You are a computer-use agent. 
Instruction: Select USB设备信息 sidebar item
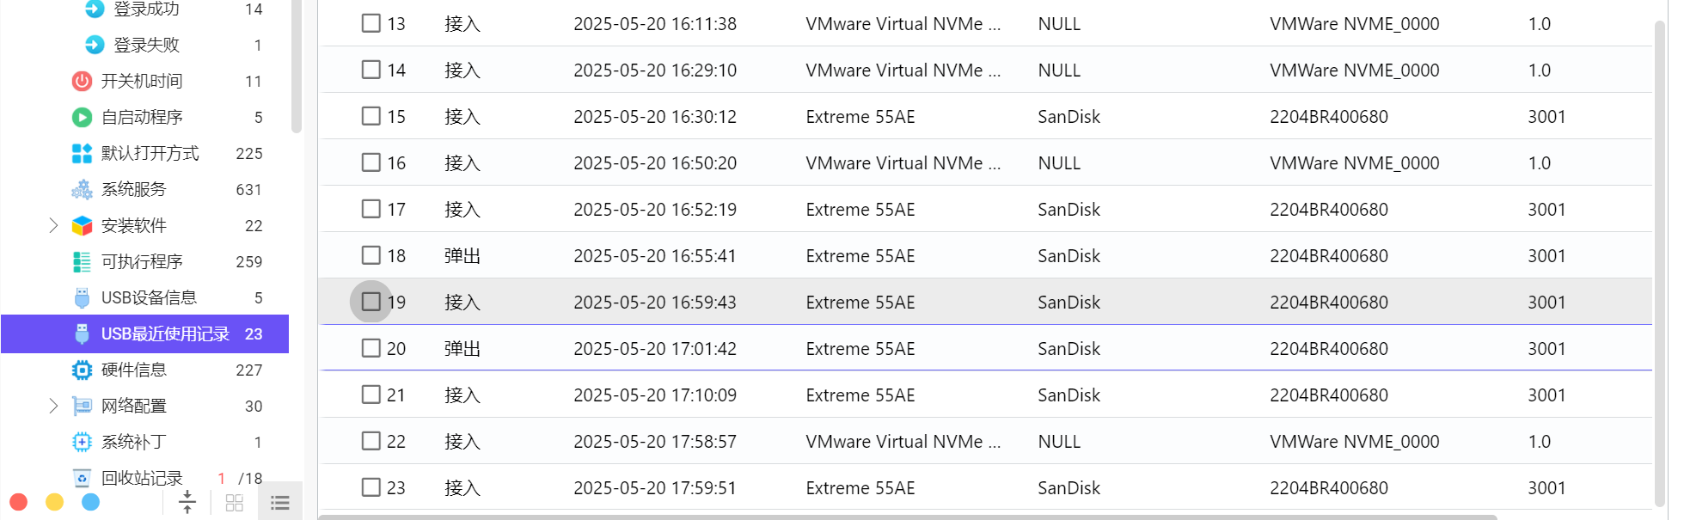149,297
